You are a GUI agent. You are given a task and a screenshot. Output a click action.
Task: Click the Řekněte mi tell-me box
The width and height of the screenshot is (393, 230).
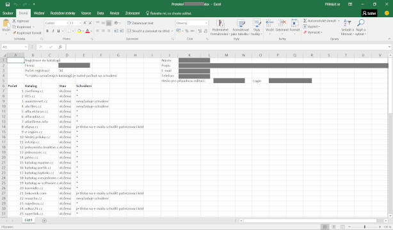point(169,13)
